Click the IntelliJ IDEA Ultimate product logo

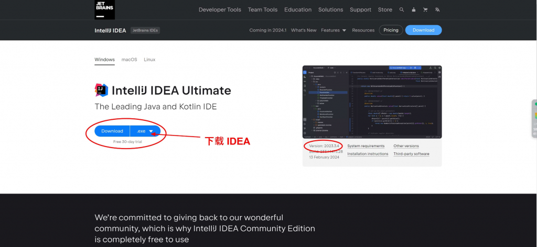click(x=101, y=90)
